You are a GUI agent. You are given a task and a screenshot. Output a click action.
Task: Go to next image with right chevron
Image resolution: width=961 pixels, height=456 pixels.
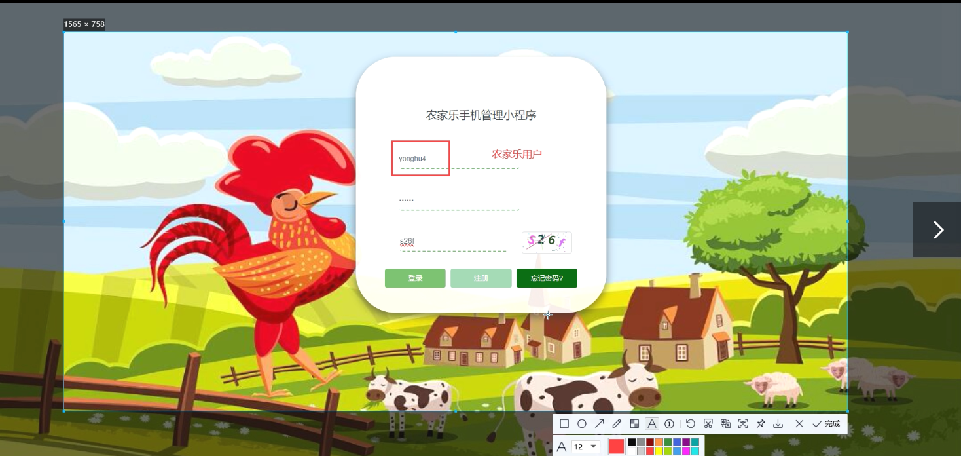[x=937, y=230]
